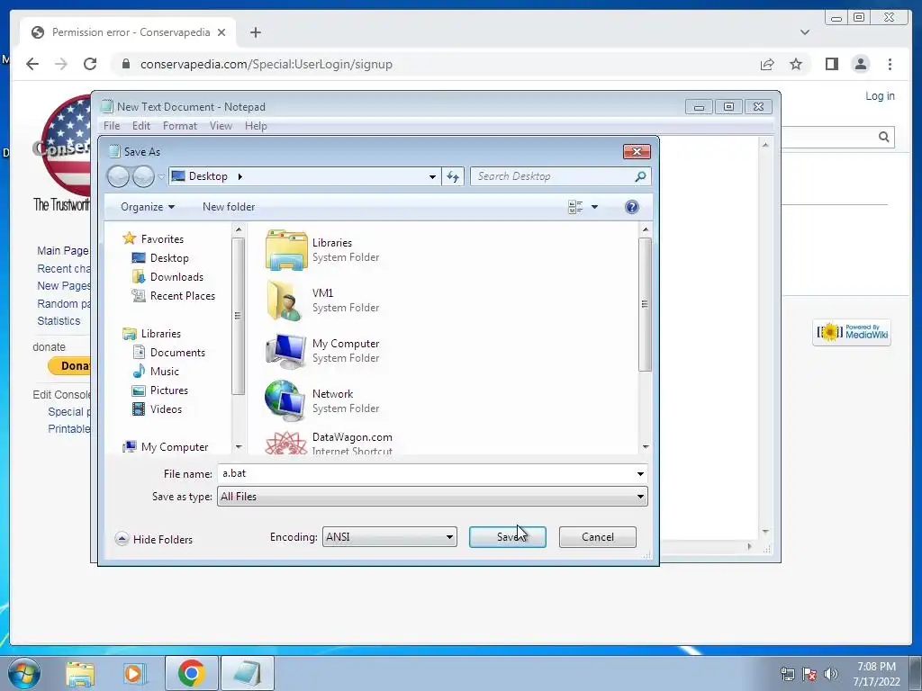The image size is (922, 691).
Task: Select Desktop under Favorites
Action: pos(160,258)
